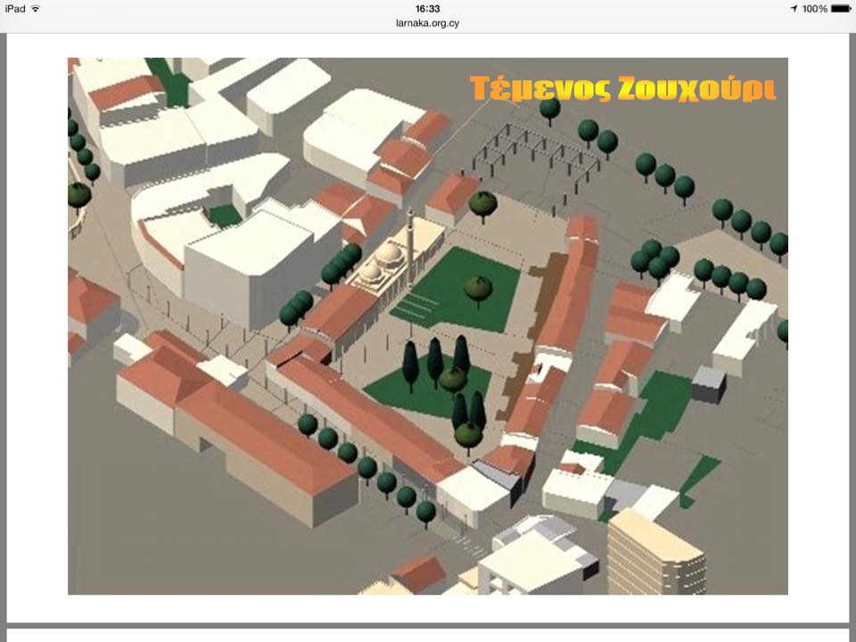856x642 pixels.
Task: Click the orange Τέμενος Ζουχούρι title text
Action: click(x=622, y=89)
